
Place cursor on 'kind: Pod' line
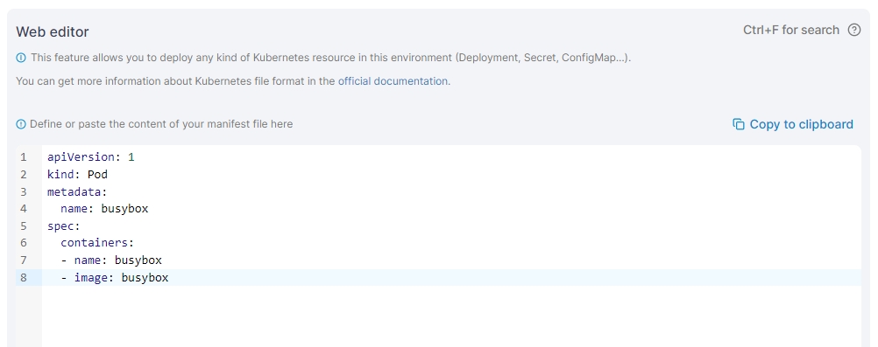click(x=77, y=174)
